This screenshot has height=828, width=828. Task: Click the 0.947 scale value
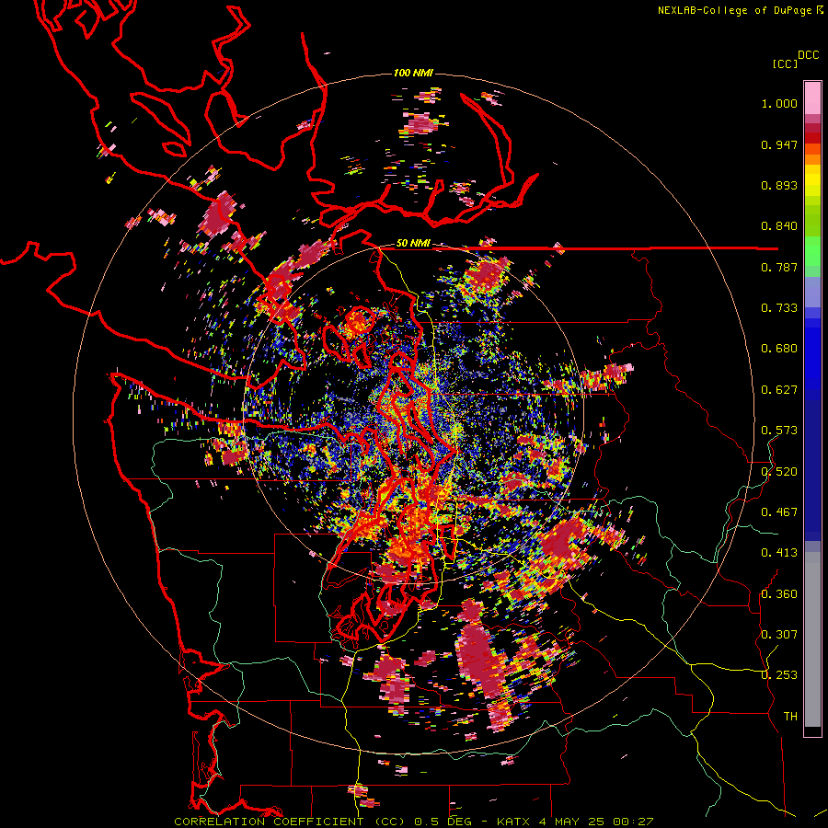(779, 144)
